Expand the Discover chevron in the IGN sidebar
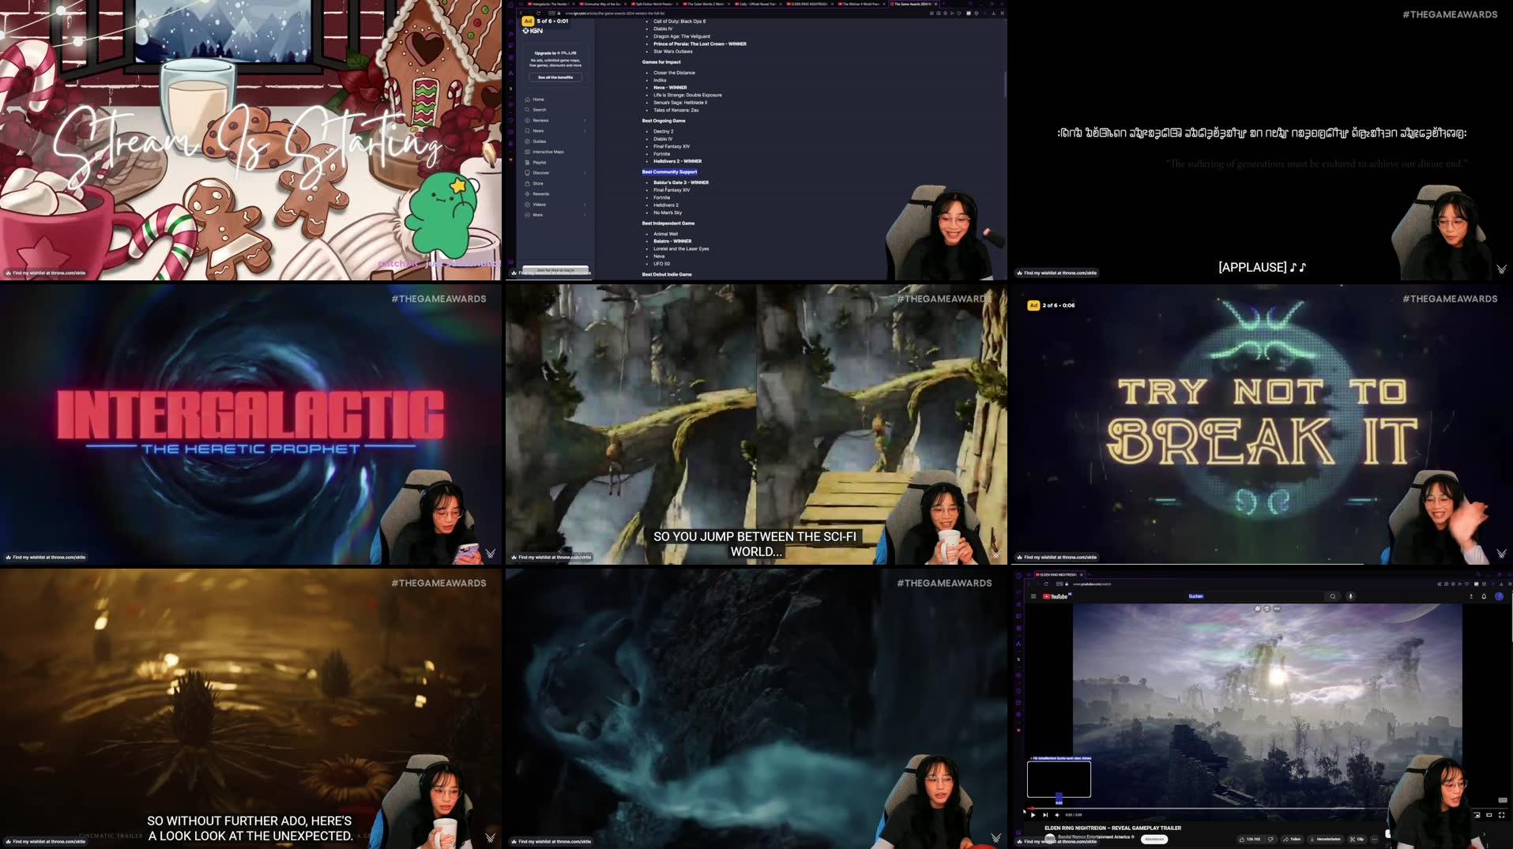This screenshot has width=1513, height=849. point(585,173)
